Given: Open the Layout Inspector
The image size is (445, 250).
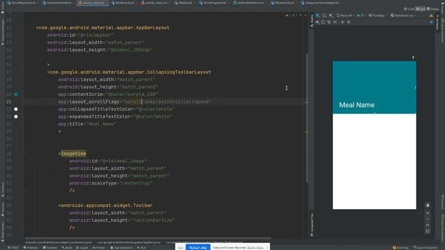Looking at the screenshot, I should [426, 248].
